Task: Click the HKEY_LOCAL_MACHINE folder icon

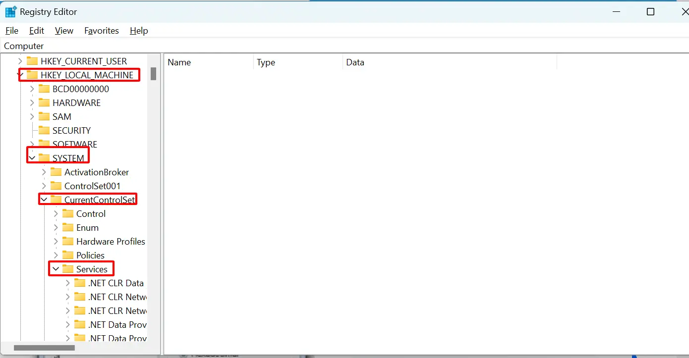Action: tap(32, 75)
